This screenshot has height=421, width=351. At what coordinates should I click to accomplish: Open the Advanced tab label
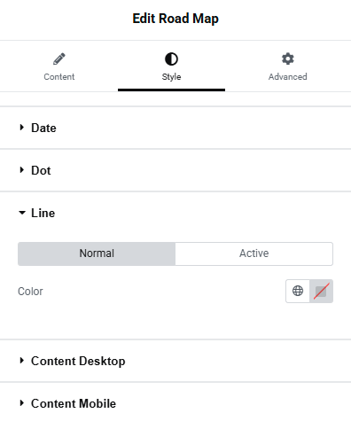pos(288,77)
